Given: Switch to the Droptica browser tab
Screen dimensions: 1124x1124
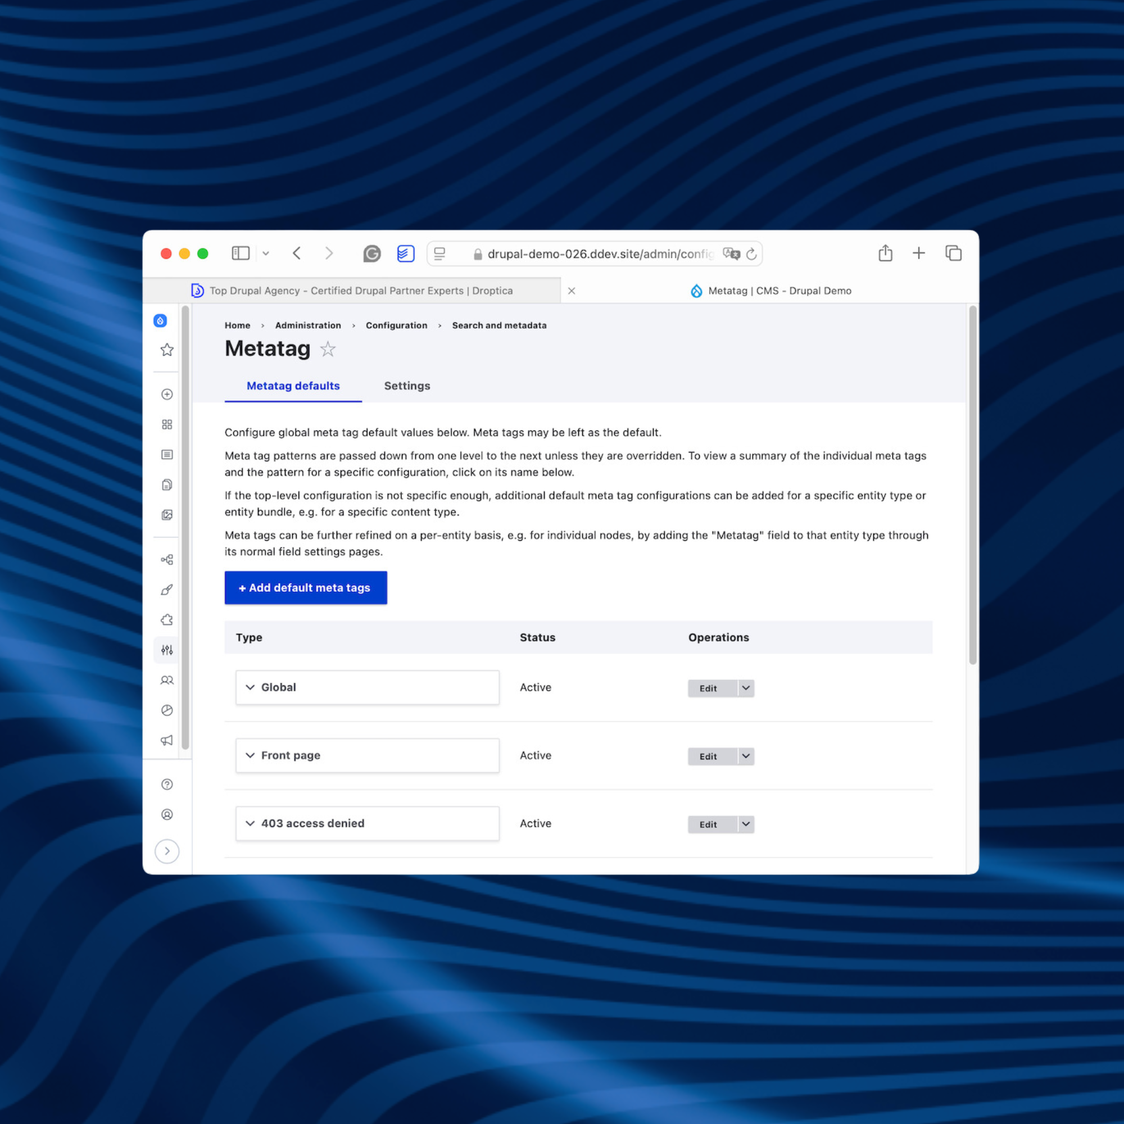Looking at the screenshot, I should (x=361, y=291).
